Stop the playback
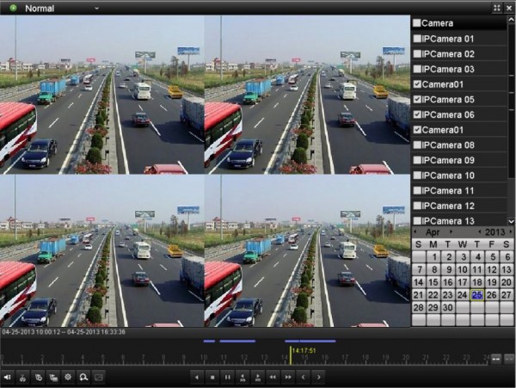516x388 pixels. 212,377
